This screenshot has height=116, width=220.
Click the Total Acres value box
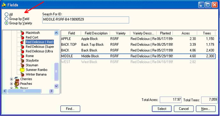(x=171, y=100)
